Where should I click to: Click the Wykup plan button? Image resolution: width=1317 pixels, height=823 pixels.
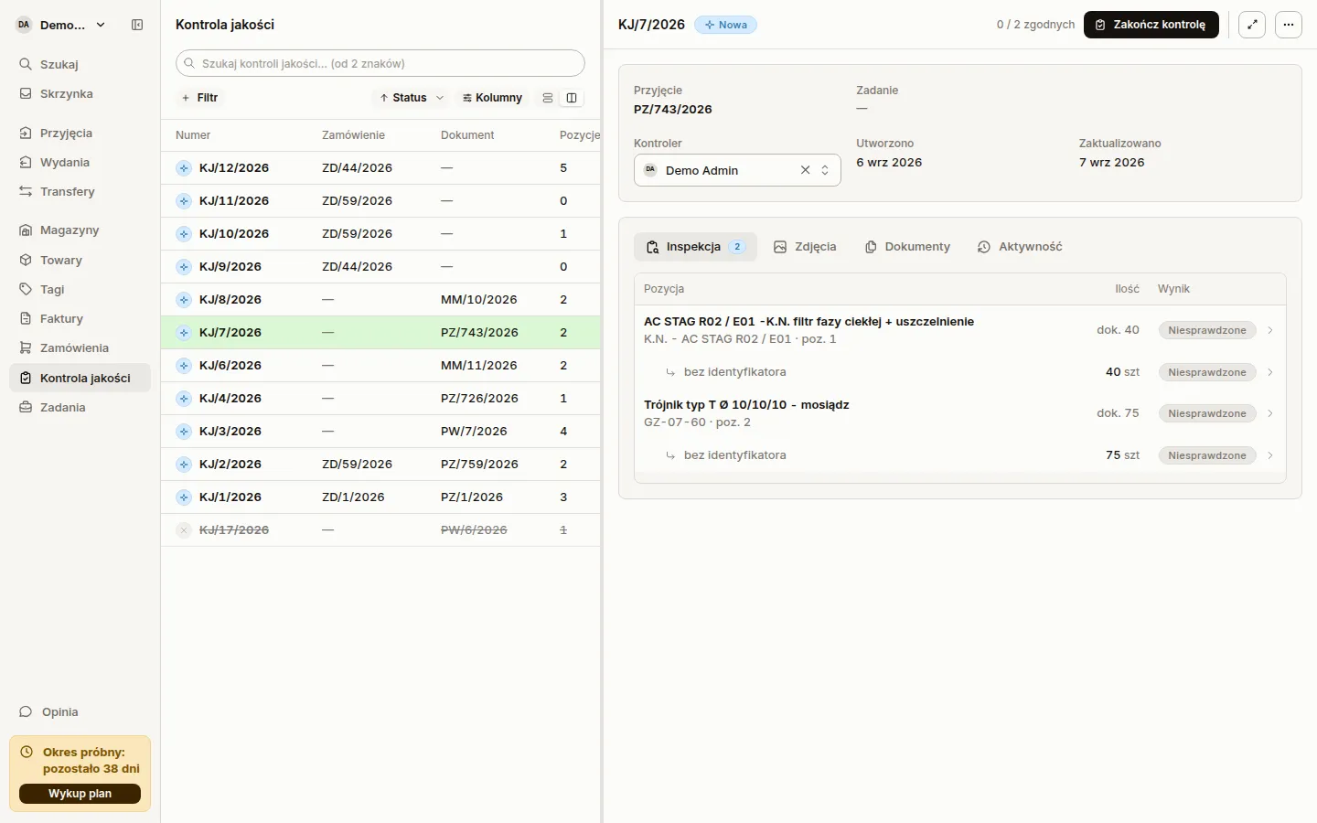coord(80,794)
